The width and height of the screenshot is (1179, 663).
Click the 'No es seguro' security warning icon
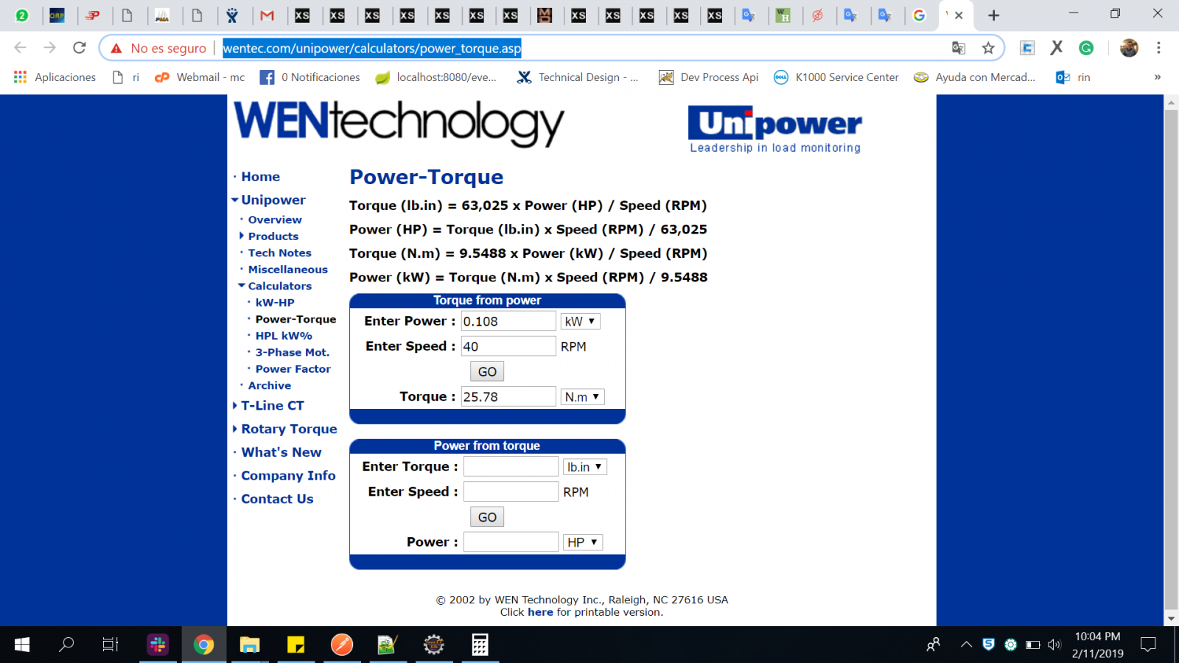coord(116,48)
